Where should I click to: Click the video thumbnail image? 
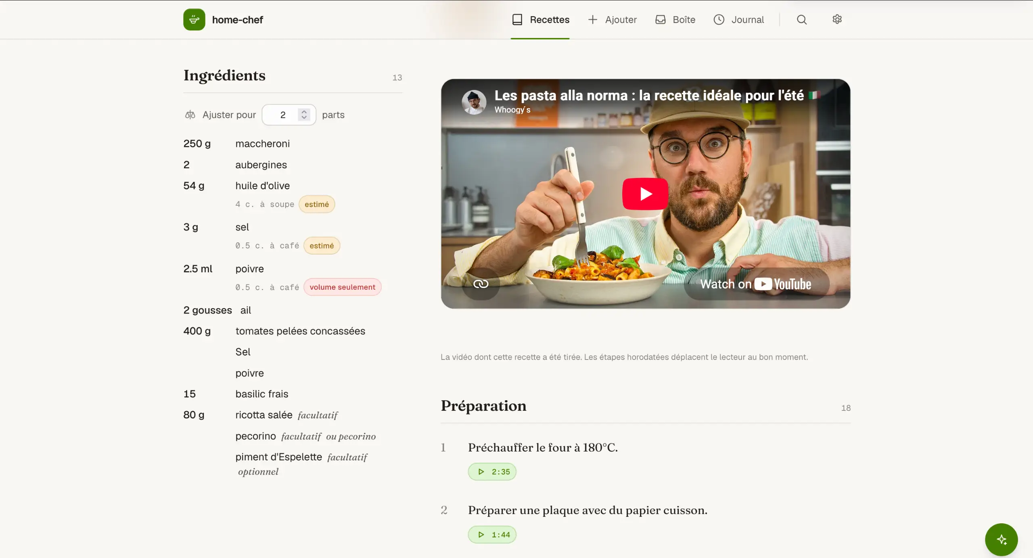coord(645,194)
